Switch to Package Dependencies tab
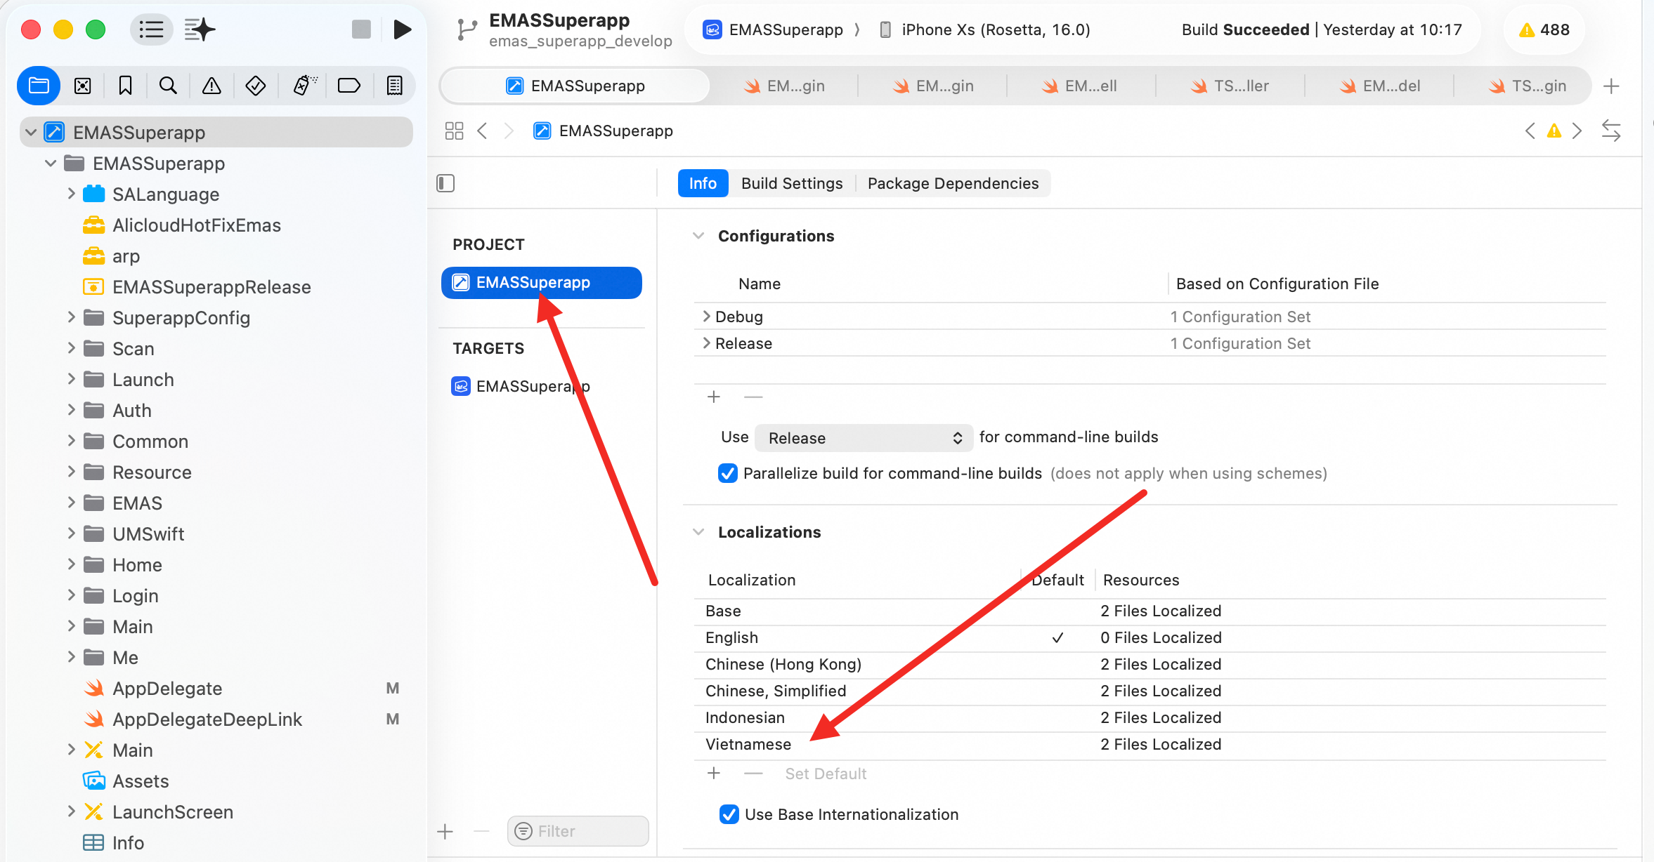The width and height of the screenshot is (1654, 862). (953, 183)
